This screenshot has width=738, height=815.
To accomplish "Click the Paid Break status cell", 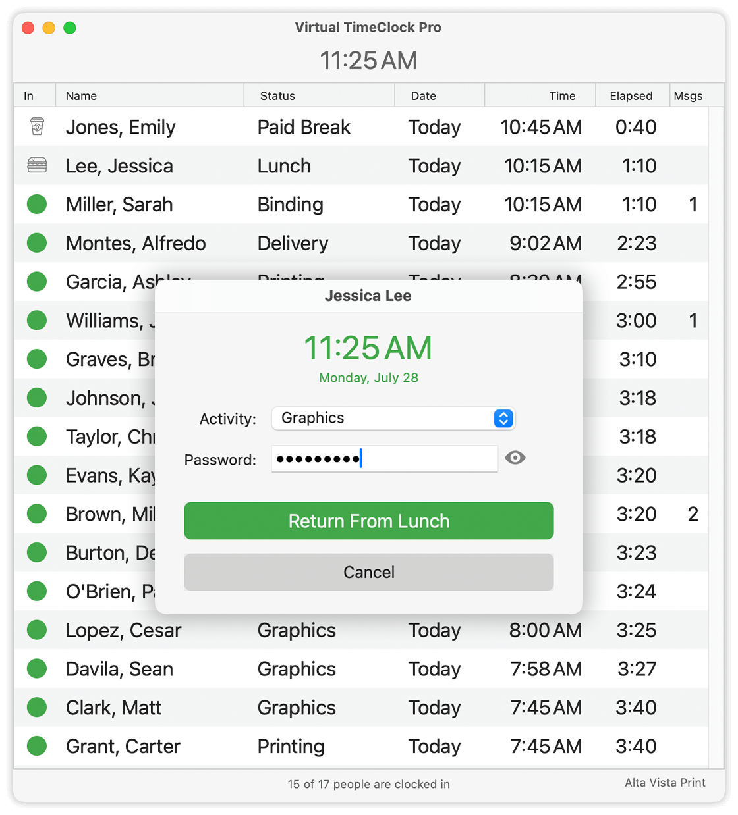I will coord(304,127).
